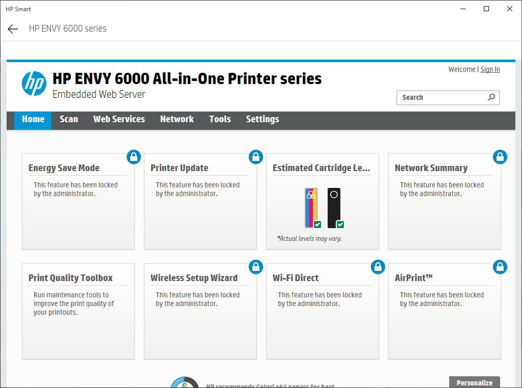
Task: Click the lock icon on Wi-Fi Direct
Action: [378, 267]
